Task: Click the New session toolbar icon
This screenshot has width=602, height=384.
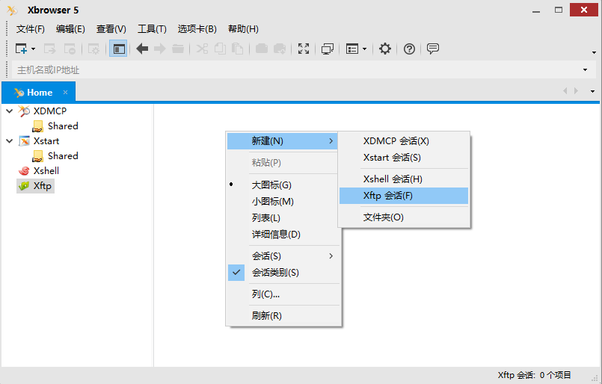Action: (21, 49)
